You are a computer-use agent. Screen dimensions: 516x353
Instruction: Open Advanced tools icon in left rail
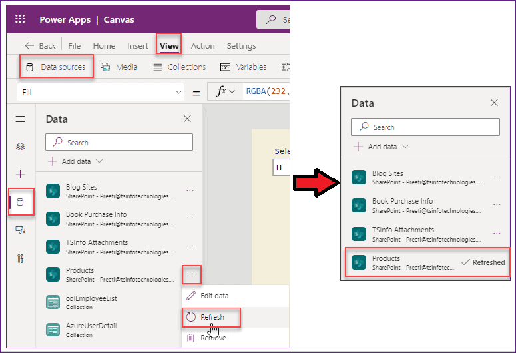(x=21, y=259)
